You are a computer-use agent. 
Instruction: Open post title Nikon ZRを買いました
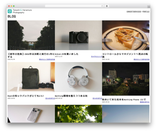coord(67,54)
